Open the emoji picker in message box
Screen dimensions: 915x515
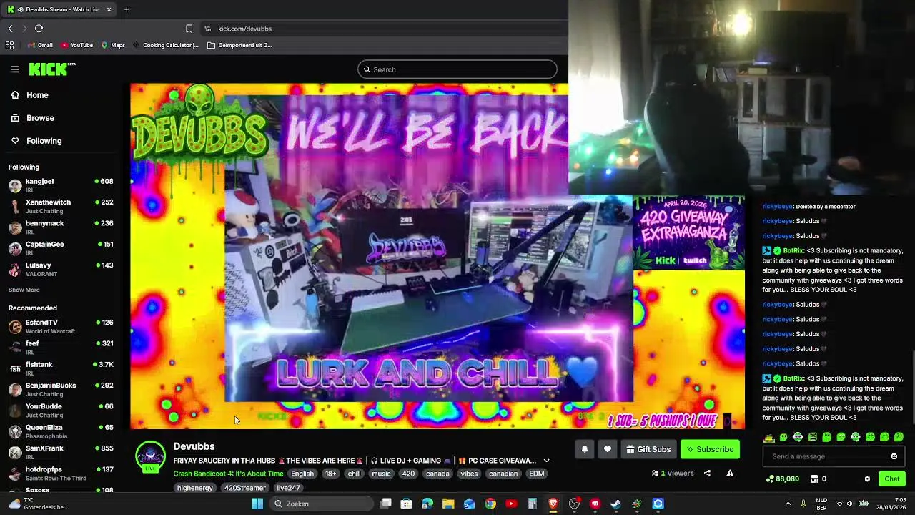point(894,456)
